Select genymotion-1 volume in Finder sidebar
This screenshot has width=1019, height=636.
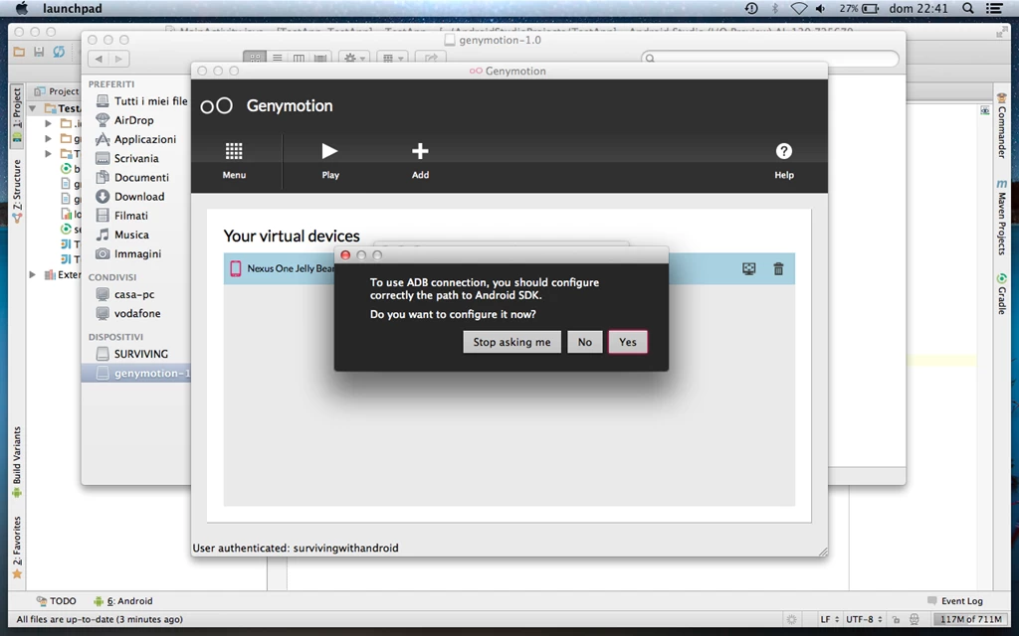[x=135, y=374]
